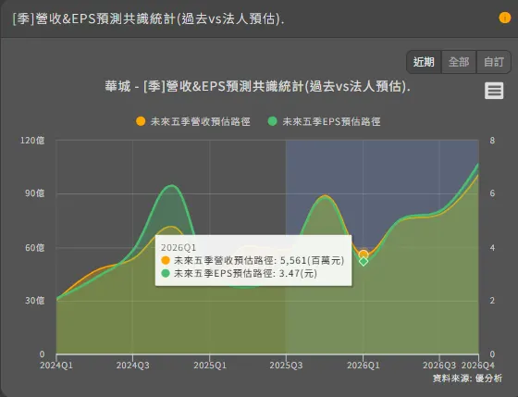Click the orange info icon in header
This screenshot has width=518, height=397.
click(x=504, y=18)
